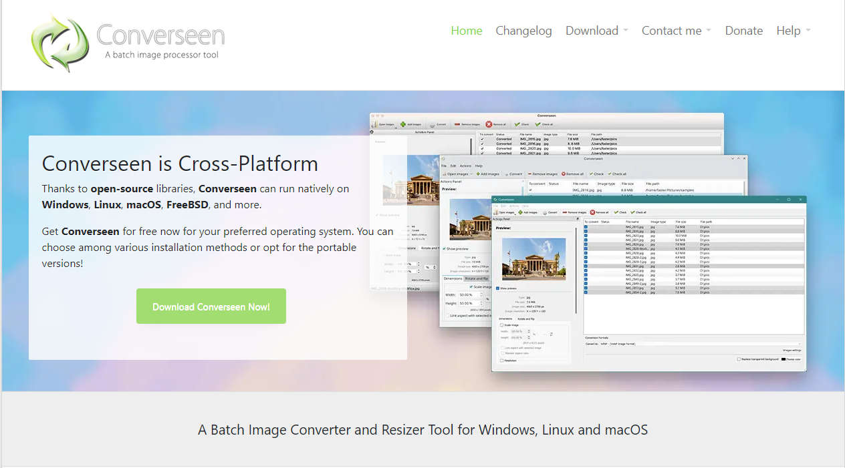This screenshot has height=468, width=845.
Task: Click the green Converseen logo icon
Action: pyautogui.click(x=59, y=43)
